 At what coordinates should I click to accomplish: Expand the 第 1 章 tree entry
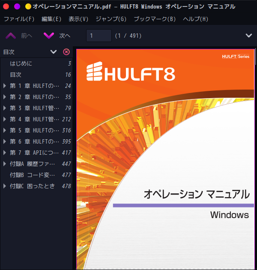(x=5, y=86)
